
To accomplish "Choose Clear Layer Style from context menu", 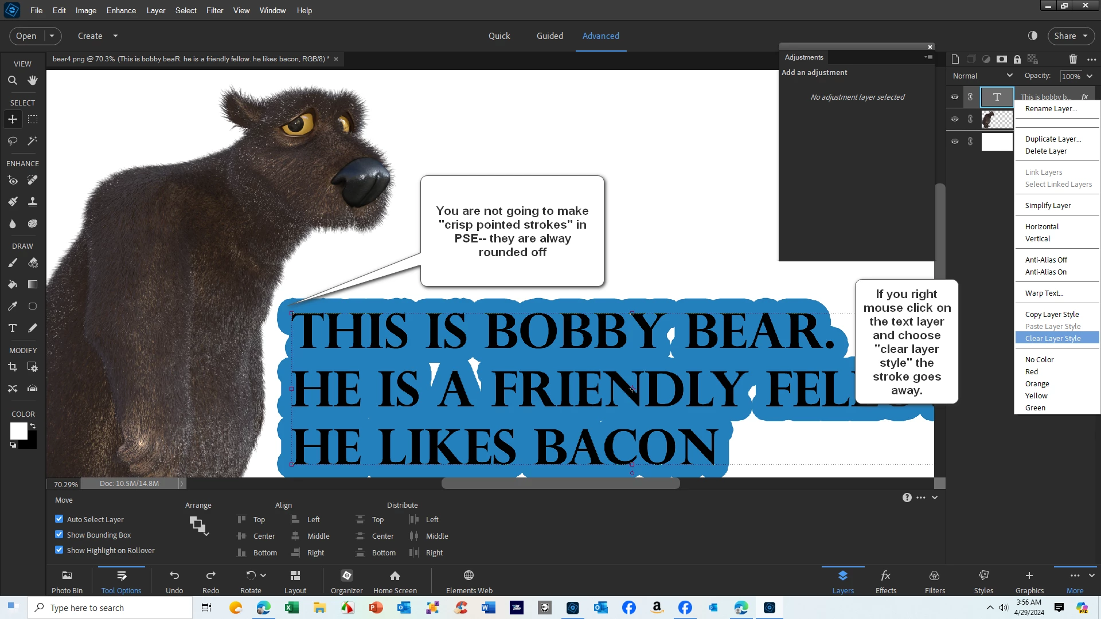I will coord(1053,338).
